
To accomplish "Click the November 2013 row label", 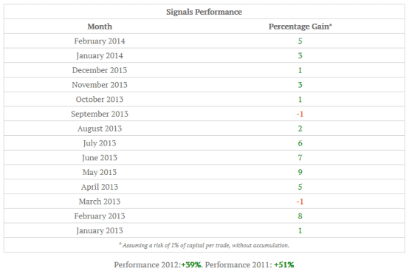I will click(x=100, y=85).
